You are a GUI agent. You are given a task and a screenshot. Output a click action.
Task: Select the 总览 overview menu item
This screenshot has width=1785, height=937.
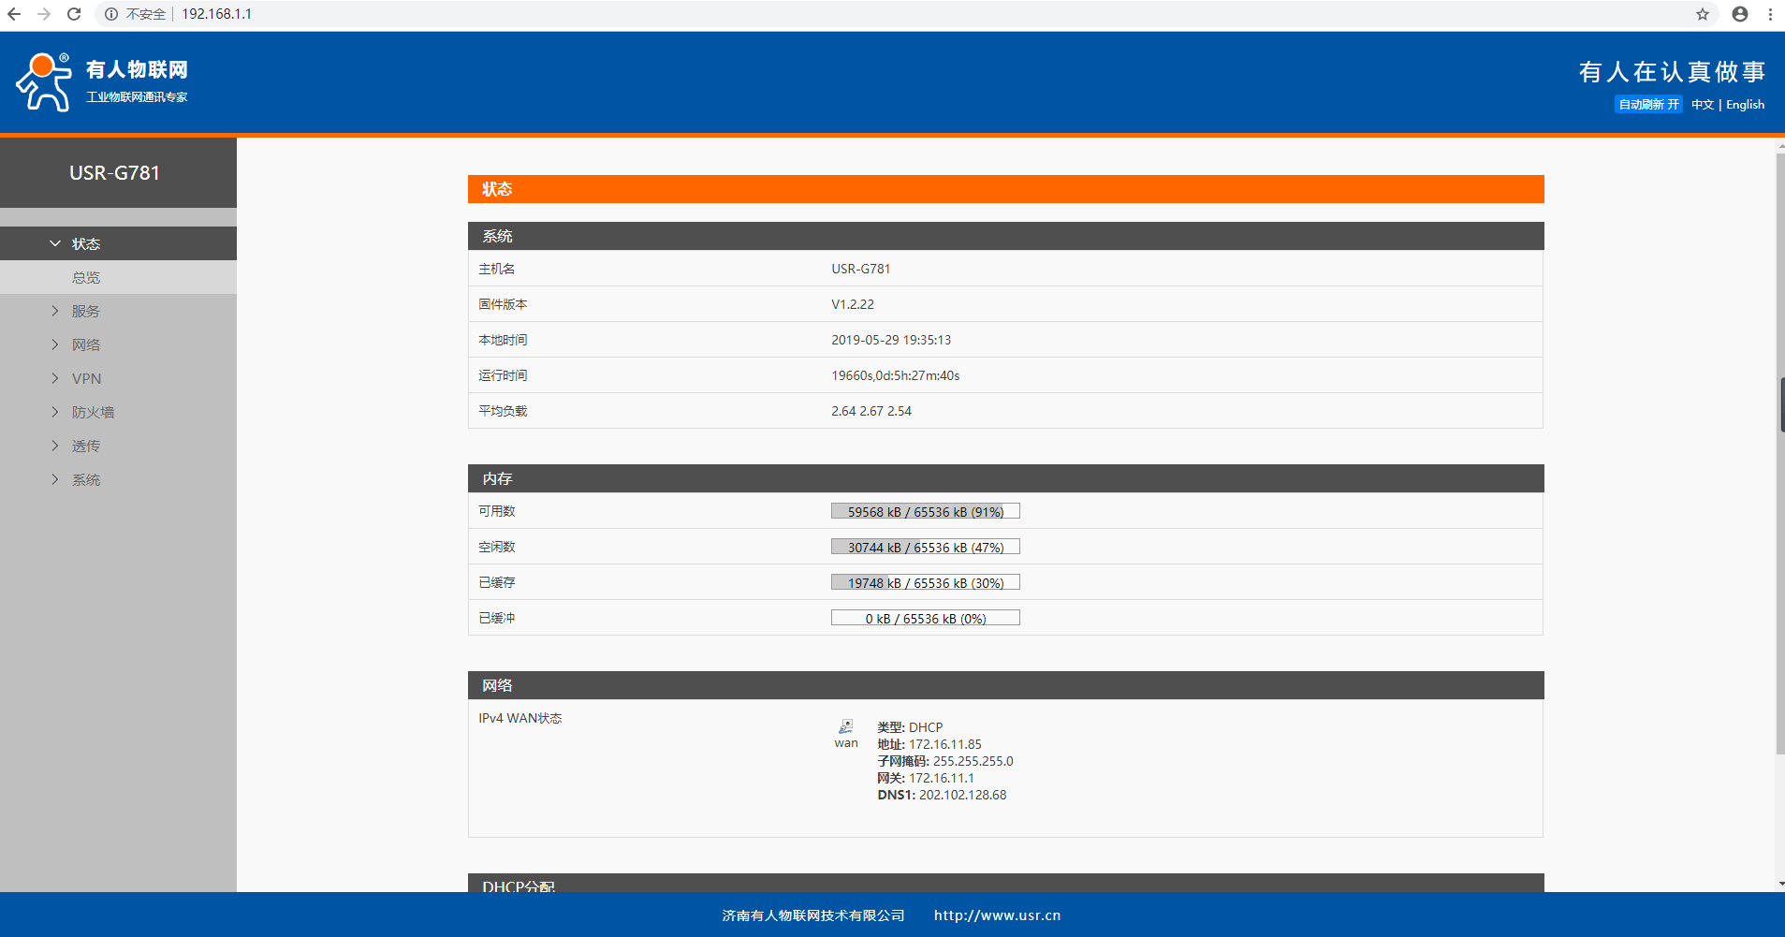(x=86, y=277)
